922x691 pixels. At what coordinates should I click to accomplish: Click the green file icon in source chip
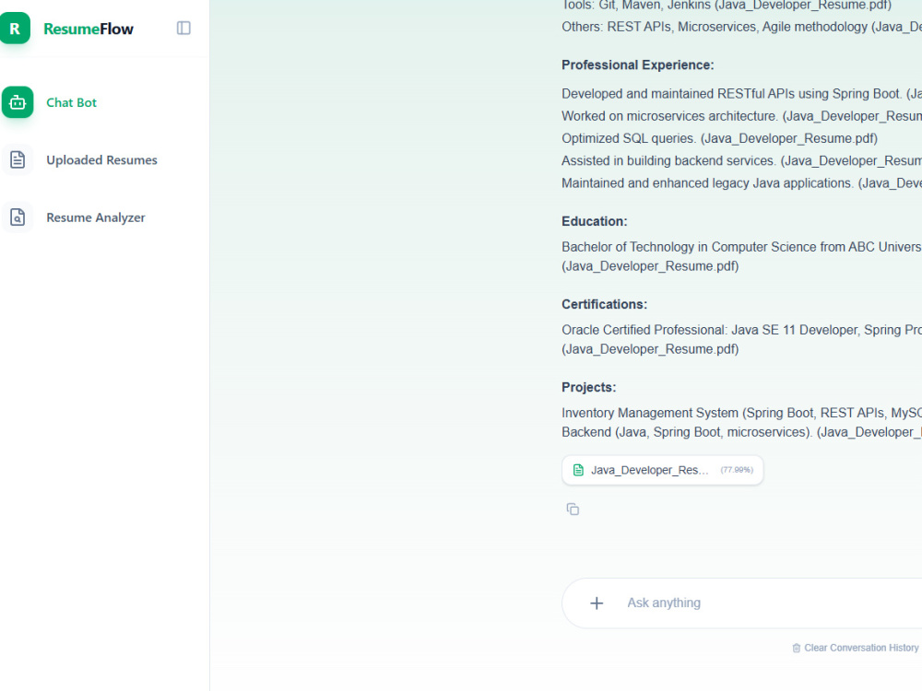coord(578,470)
